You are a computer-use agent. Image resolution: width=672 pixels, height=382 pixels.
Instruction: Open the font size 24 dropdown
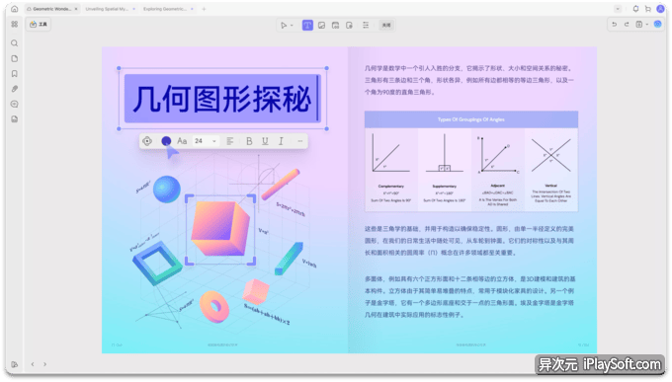(x=206, y=141)
